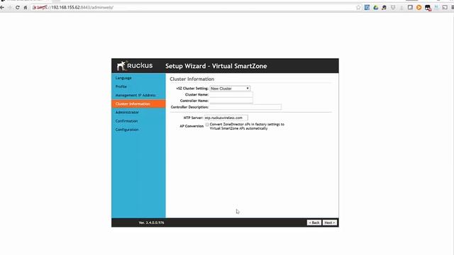The image size is (454, 255).
Task: Select the Cluster Information step
Action: pos(138,104)
